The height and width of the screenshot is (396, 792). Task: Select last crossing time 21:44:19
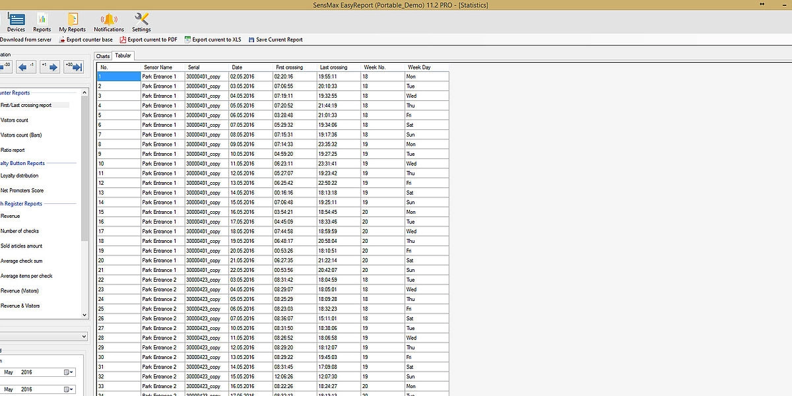coord(339,106)
